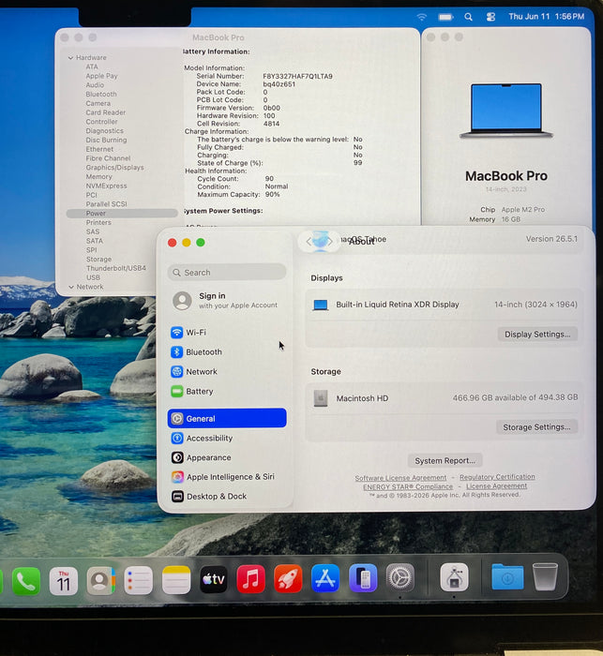Collapse the Hardware section in System Information
Viewport: 603px width, 656px height.
70,58
